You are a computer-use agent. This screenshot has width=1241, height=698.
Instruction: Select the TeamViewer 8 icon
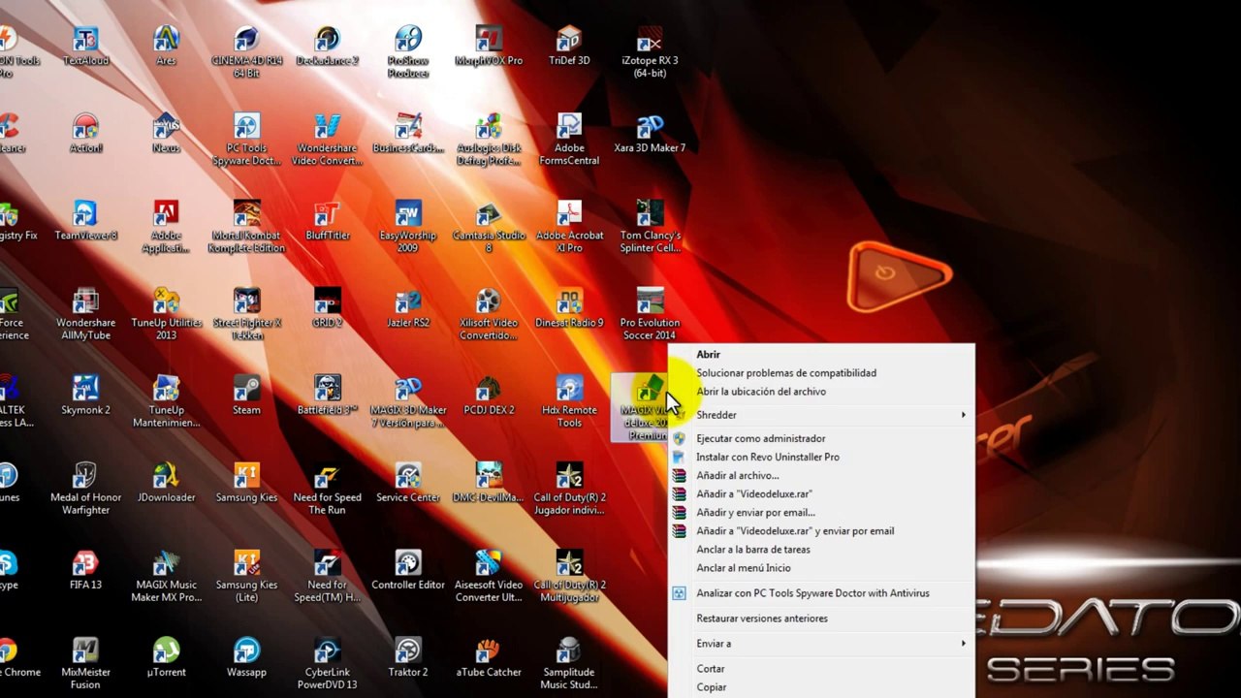[85, 221]
